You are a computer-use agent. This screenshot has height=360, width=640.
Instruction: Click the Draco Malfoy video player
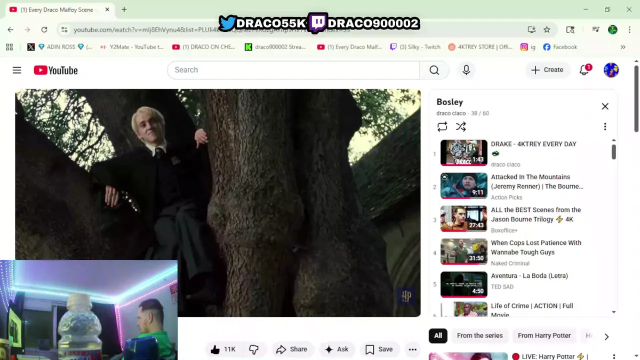(x=217, y=202)
